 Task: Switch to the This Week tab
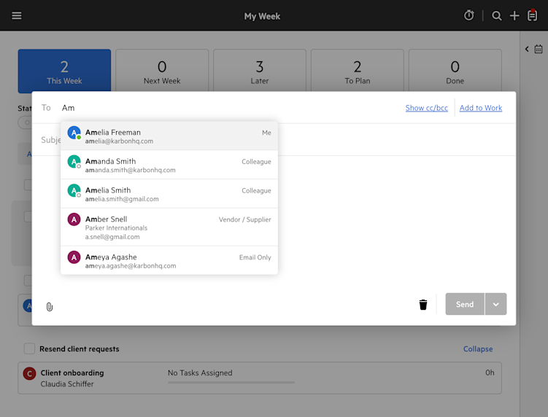(64, 71)
